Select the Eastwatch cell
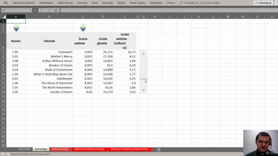The height and width of the screenshot is (156, 278). [x=49, y=52]
